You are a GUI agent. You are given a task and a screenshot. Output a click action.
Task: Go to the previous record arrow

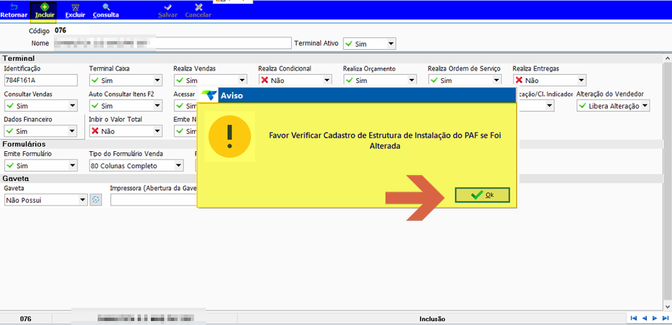tap(644, 318)
